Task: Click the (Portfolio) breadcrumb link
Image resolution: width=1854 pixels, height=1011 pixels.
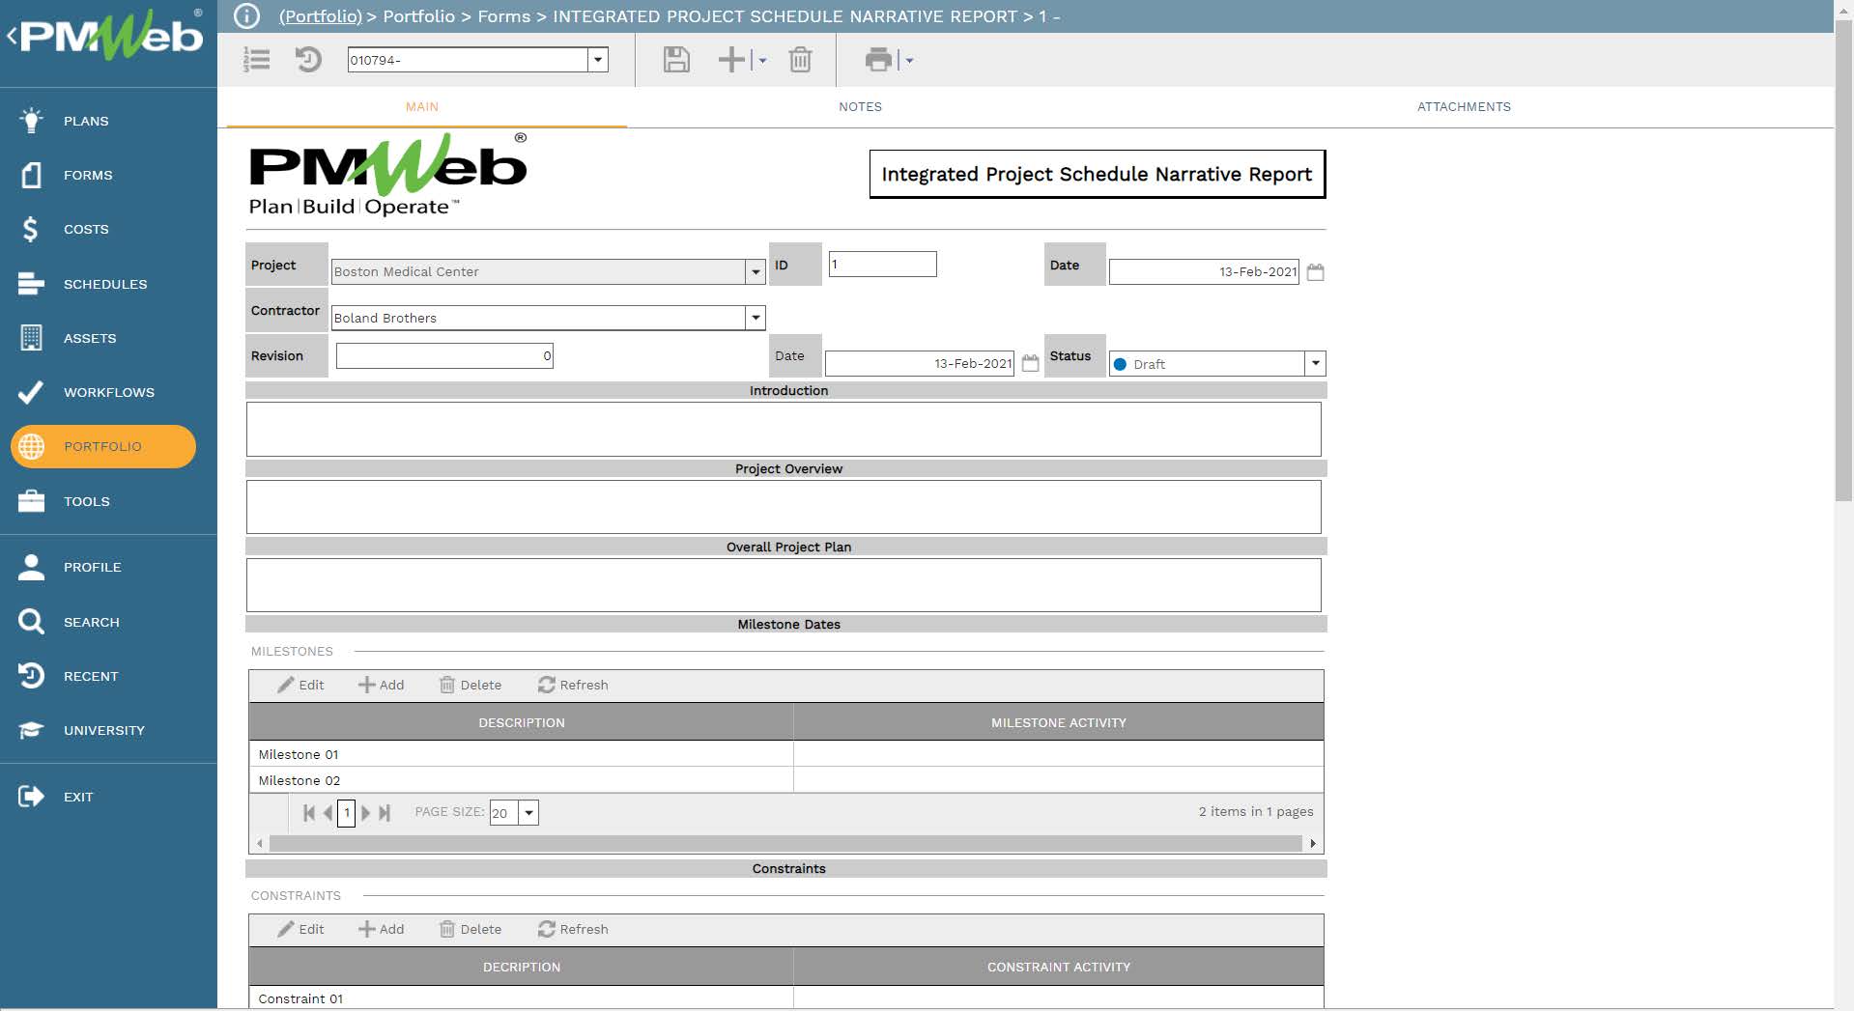Action: (x=320, y=16)
